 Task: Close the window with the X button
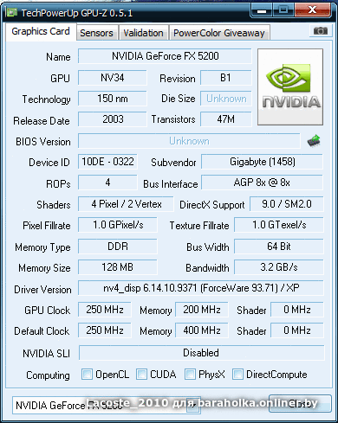313,10
